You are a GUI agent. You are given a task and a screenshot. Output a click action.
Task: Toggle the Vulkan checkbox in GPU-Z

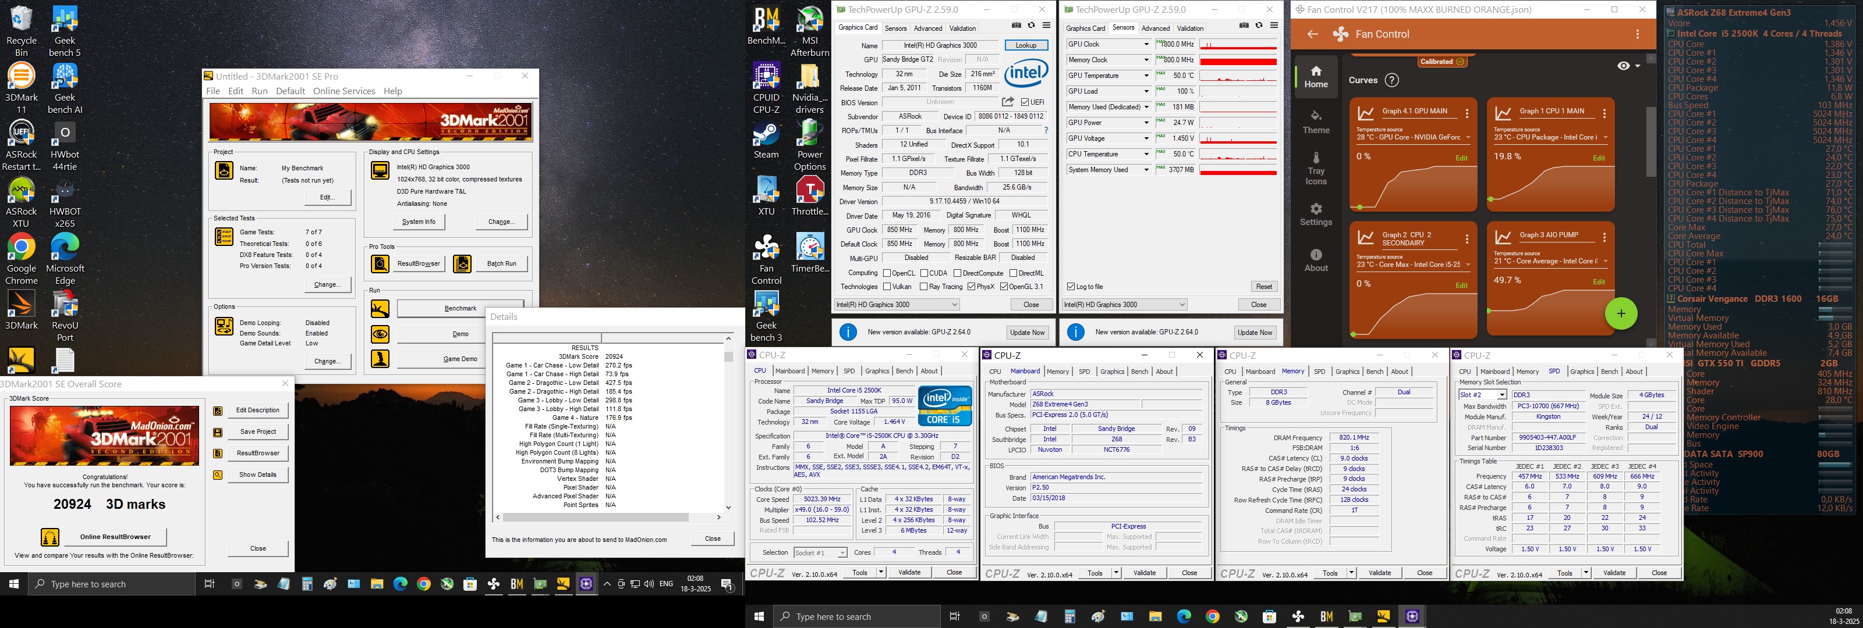[x=887, y=287]
